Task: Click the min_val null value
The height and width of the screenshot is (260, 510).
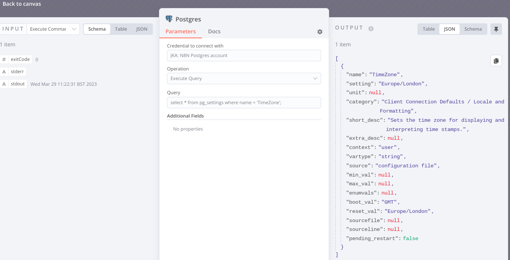Action: pyautogui.click(x=384, y=175)
